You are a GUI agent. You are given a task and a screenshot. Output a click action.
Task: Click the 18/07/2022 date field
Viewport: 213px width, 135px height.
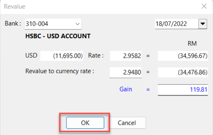pyautogui.click(x=171, y=24)
